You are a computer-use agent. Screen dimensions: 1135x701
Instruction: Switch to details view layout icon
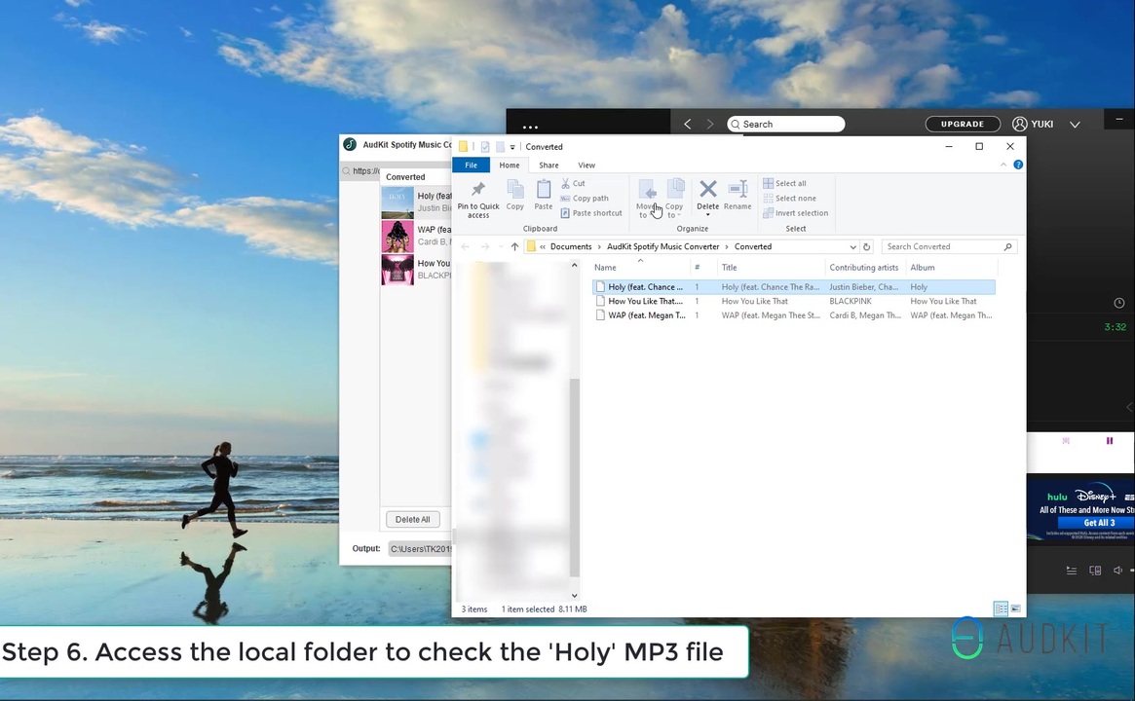click(1002, 609)
